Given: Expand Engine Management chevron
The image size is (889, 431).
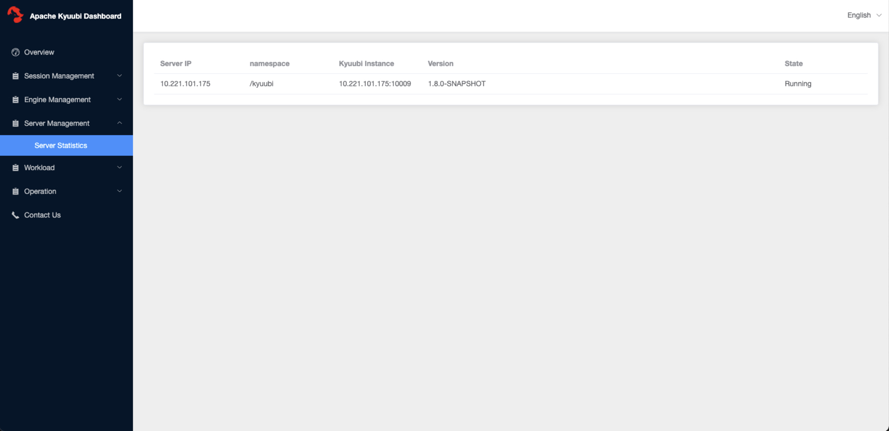Looking at the screenshot, I should (119, 100).
